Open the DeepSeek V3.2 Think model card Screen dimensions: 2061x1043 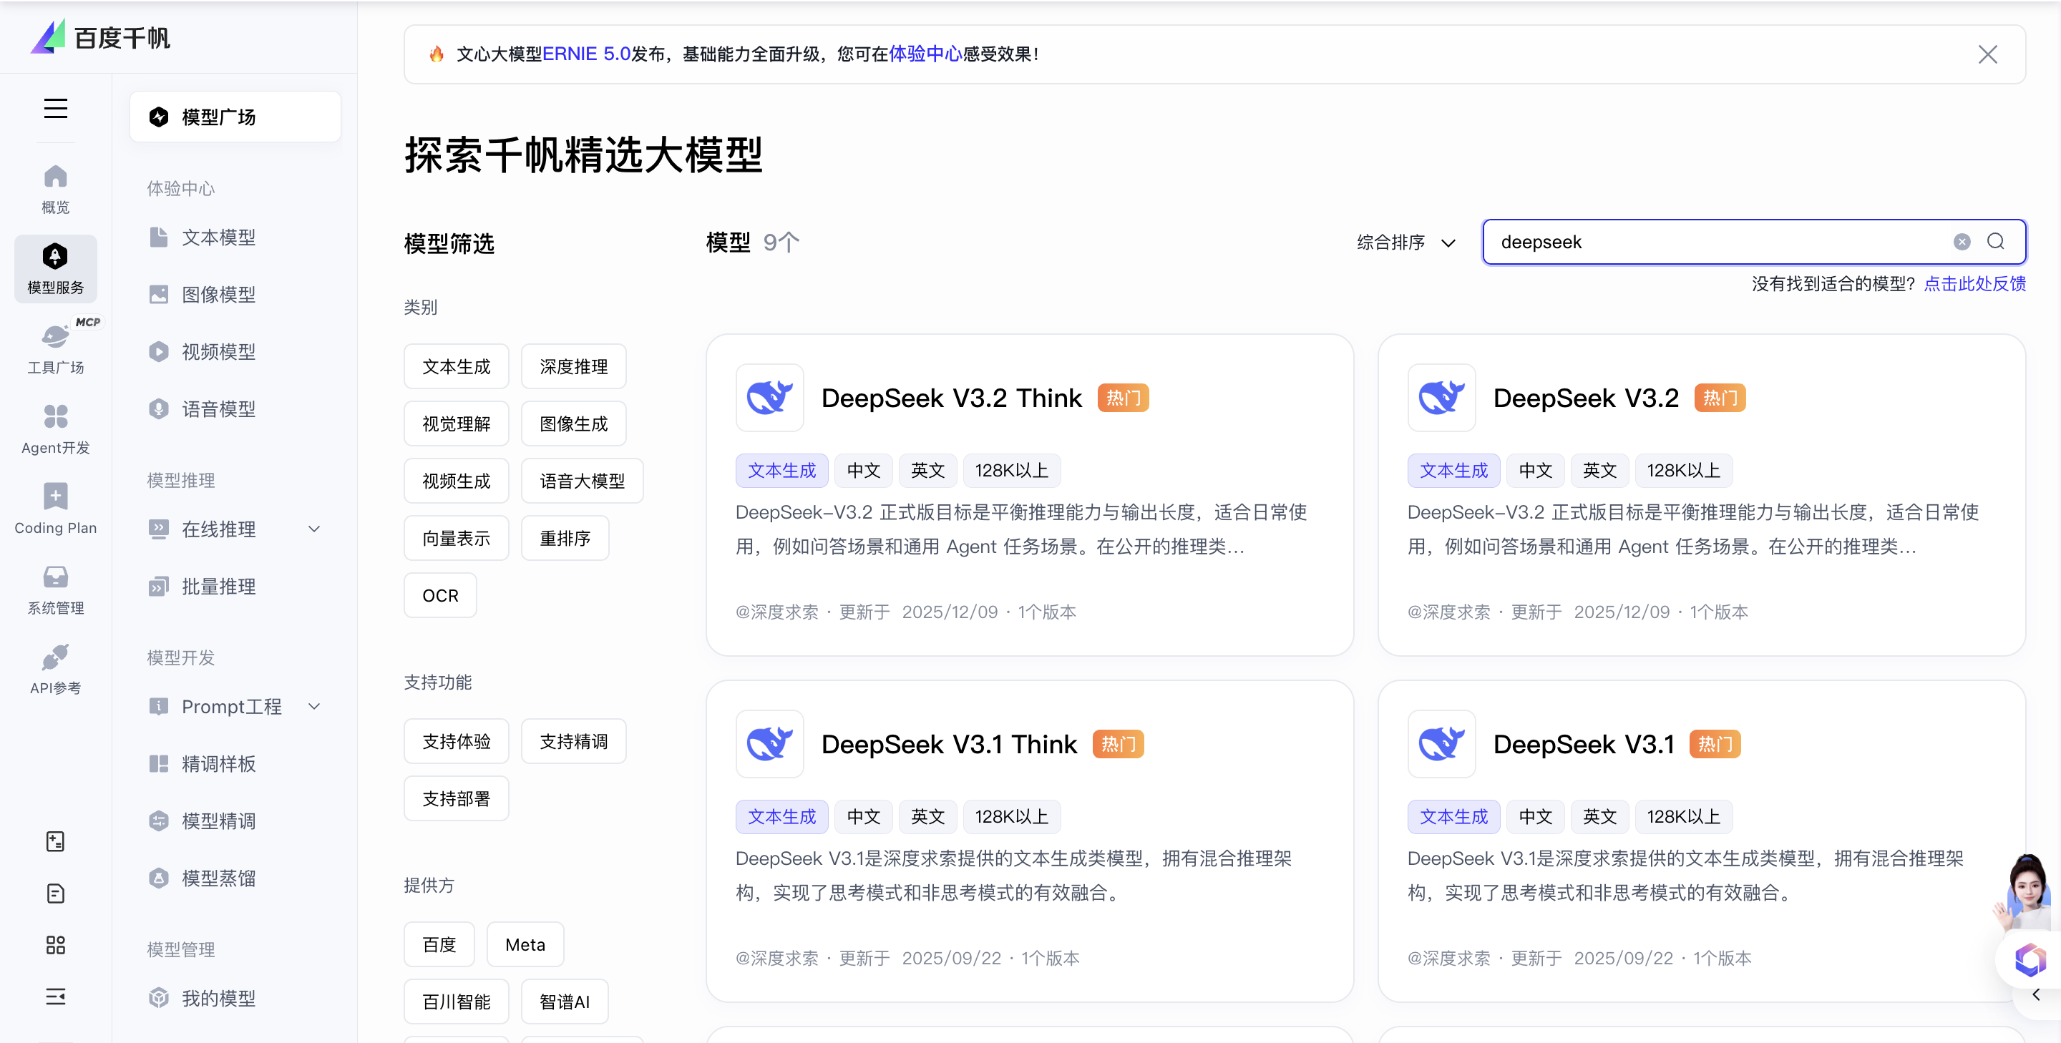click(x=950, y=398)
